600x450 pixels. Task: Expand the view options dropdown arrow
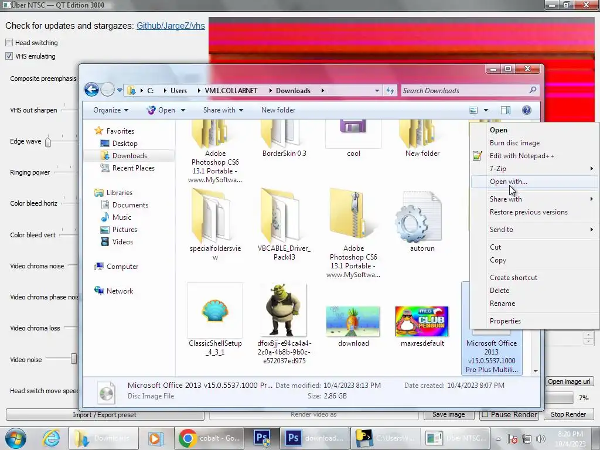(x=486, y=110)
